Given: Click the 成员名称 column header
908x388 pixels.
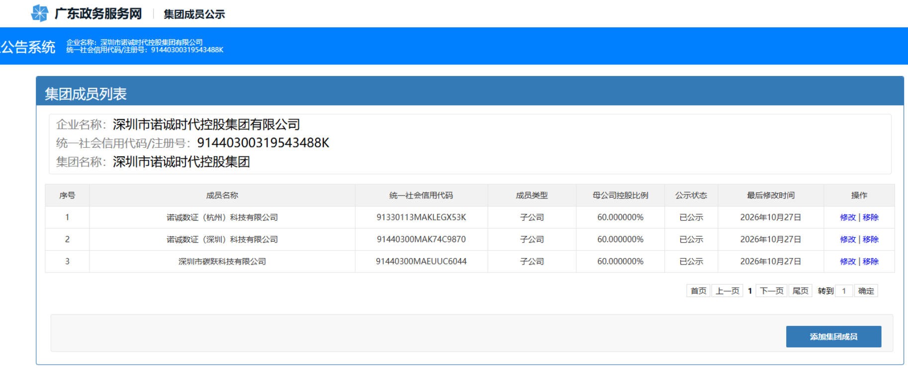Looking at the screenshot, I should pos(222,195).
